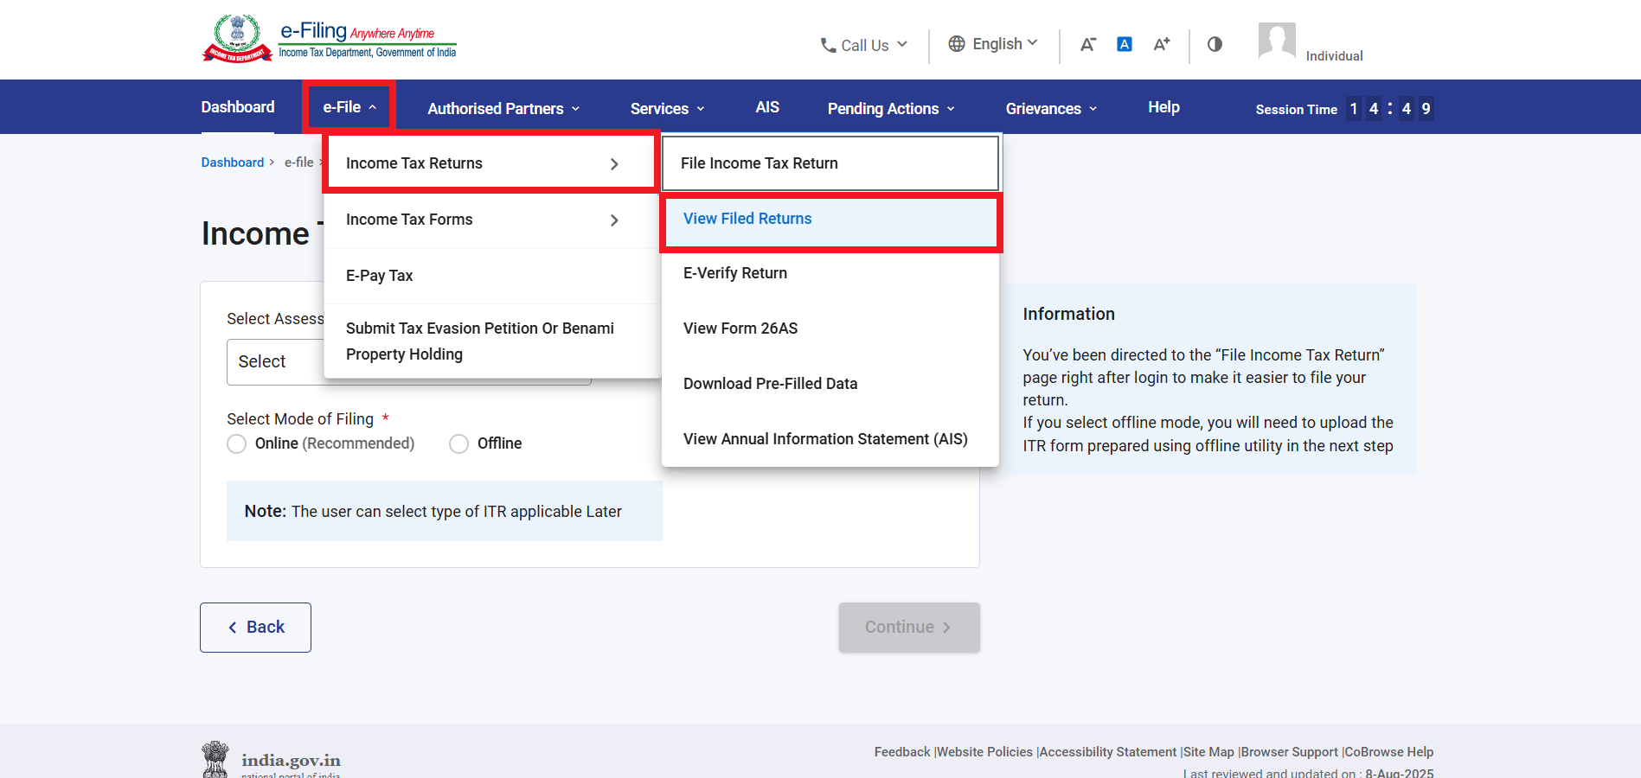The image size is (1641, 778).
Task: Increase font size with A+ icon
Action: coord(1162,44)
